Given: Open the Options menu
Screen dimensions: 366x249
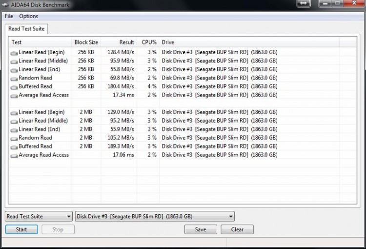Looking at the screenshot, I should [29, 16].
